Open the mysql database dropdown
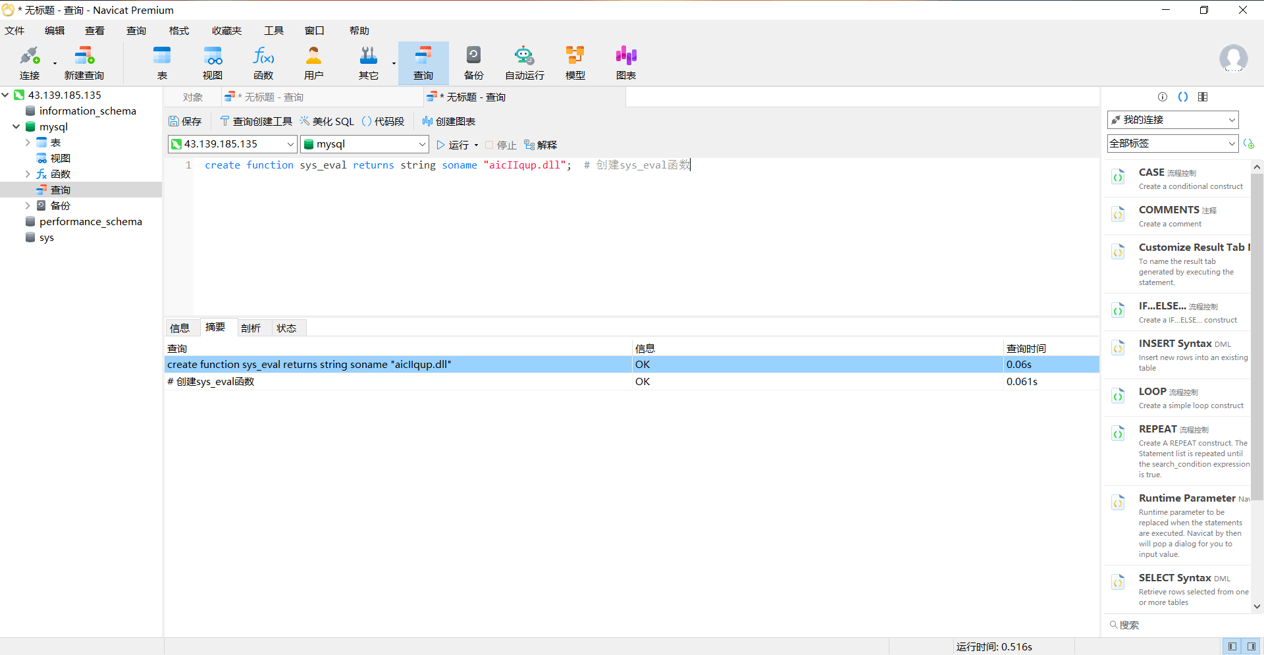 [x=364, y=144]
